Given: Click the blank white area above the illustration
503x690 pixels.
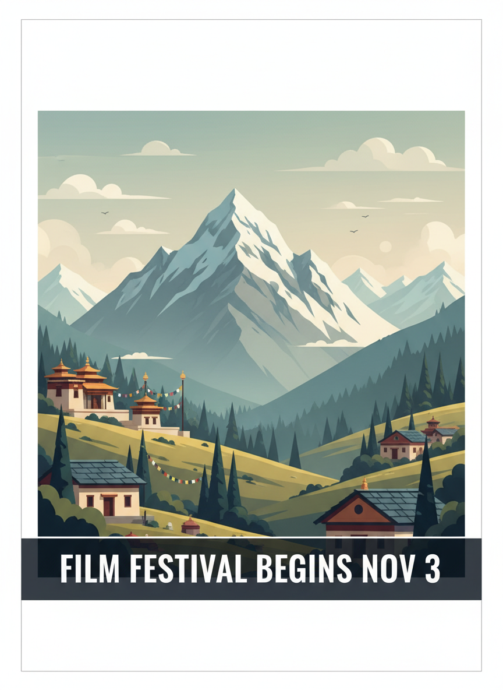Looking at the screenshot, I should [x=251, y=65].
